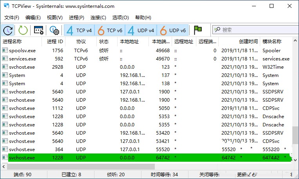Click the svchost.exe icon on port 5353
Image resolution: width=299 pixels, height=179 pixels.
coord(5,116)
